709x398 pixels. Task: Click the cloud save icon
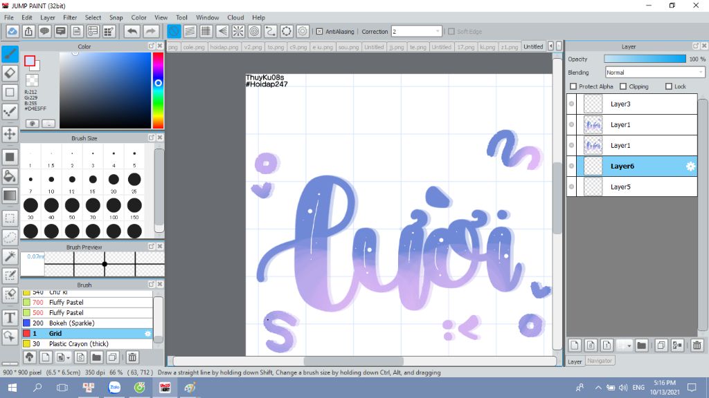(12, 31)
